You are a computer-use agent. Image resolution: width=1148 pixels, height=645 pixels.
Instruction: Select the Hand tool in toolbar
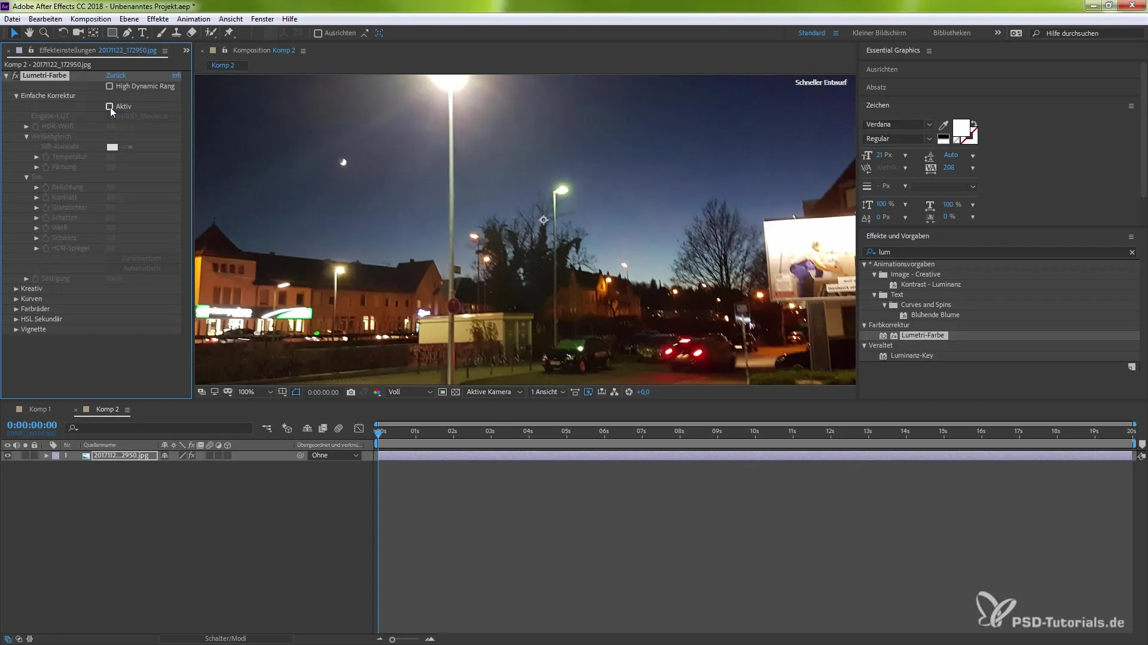click(29, 33)
